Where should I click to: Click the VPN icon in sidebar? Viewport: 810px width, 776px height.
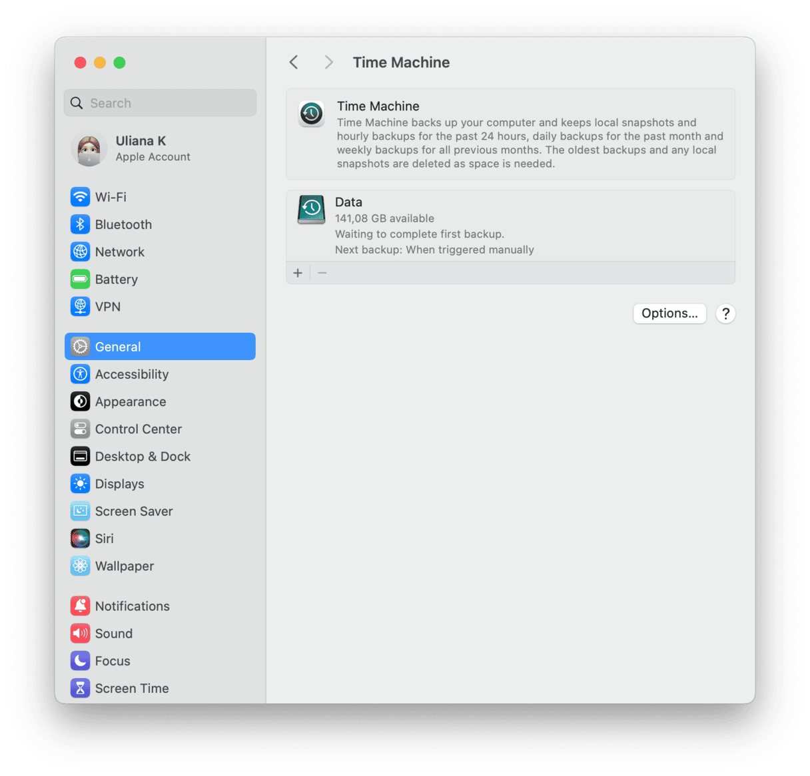tap(80, 306)
